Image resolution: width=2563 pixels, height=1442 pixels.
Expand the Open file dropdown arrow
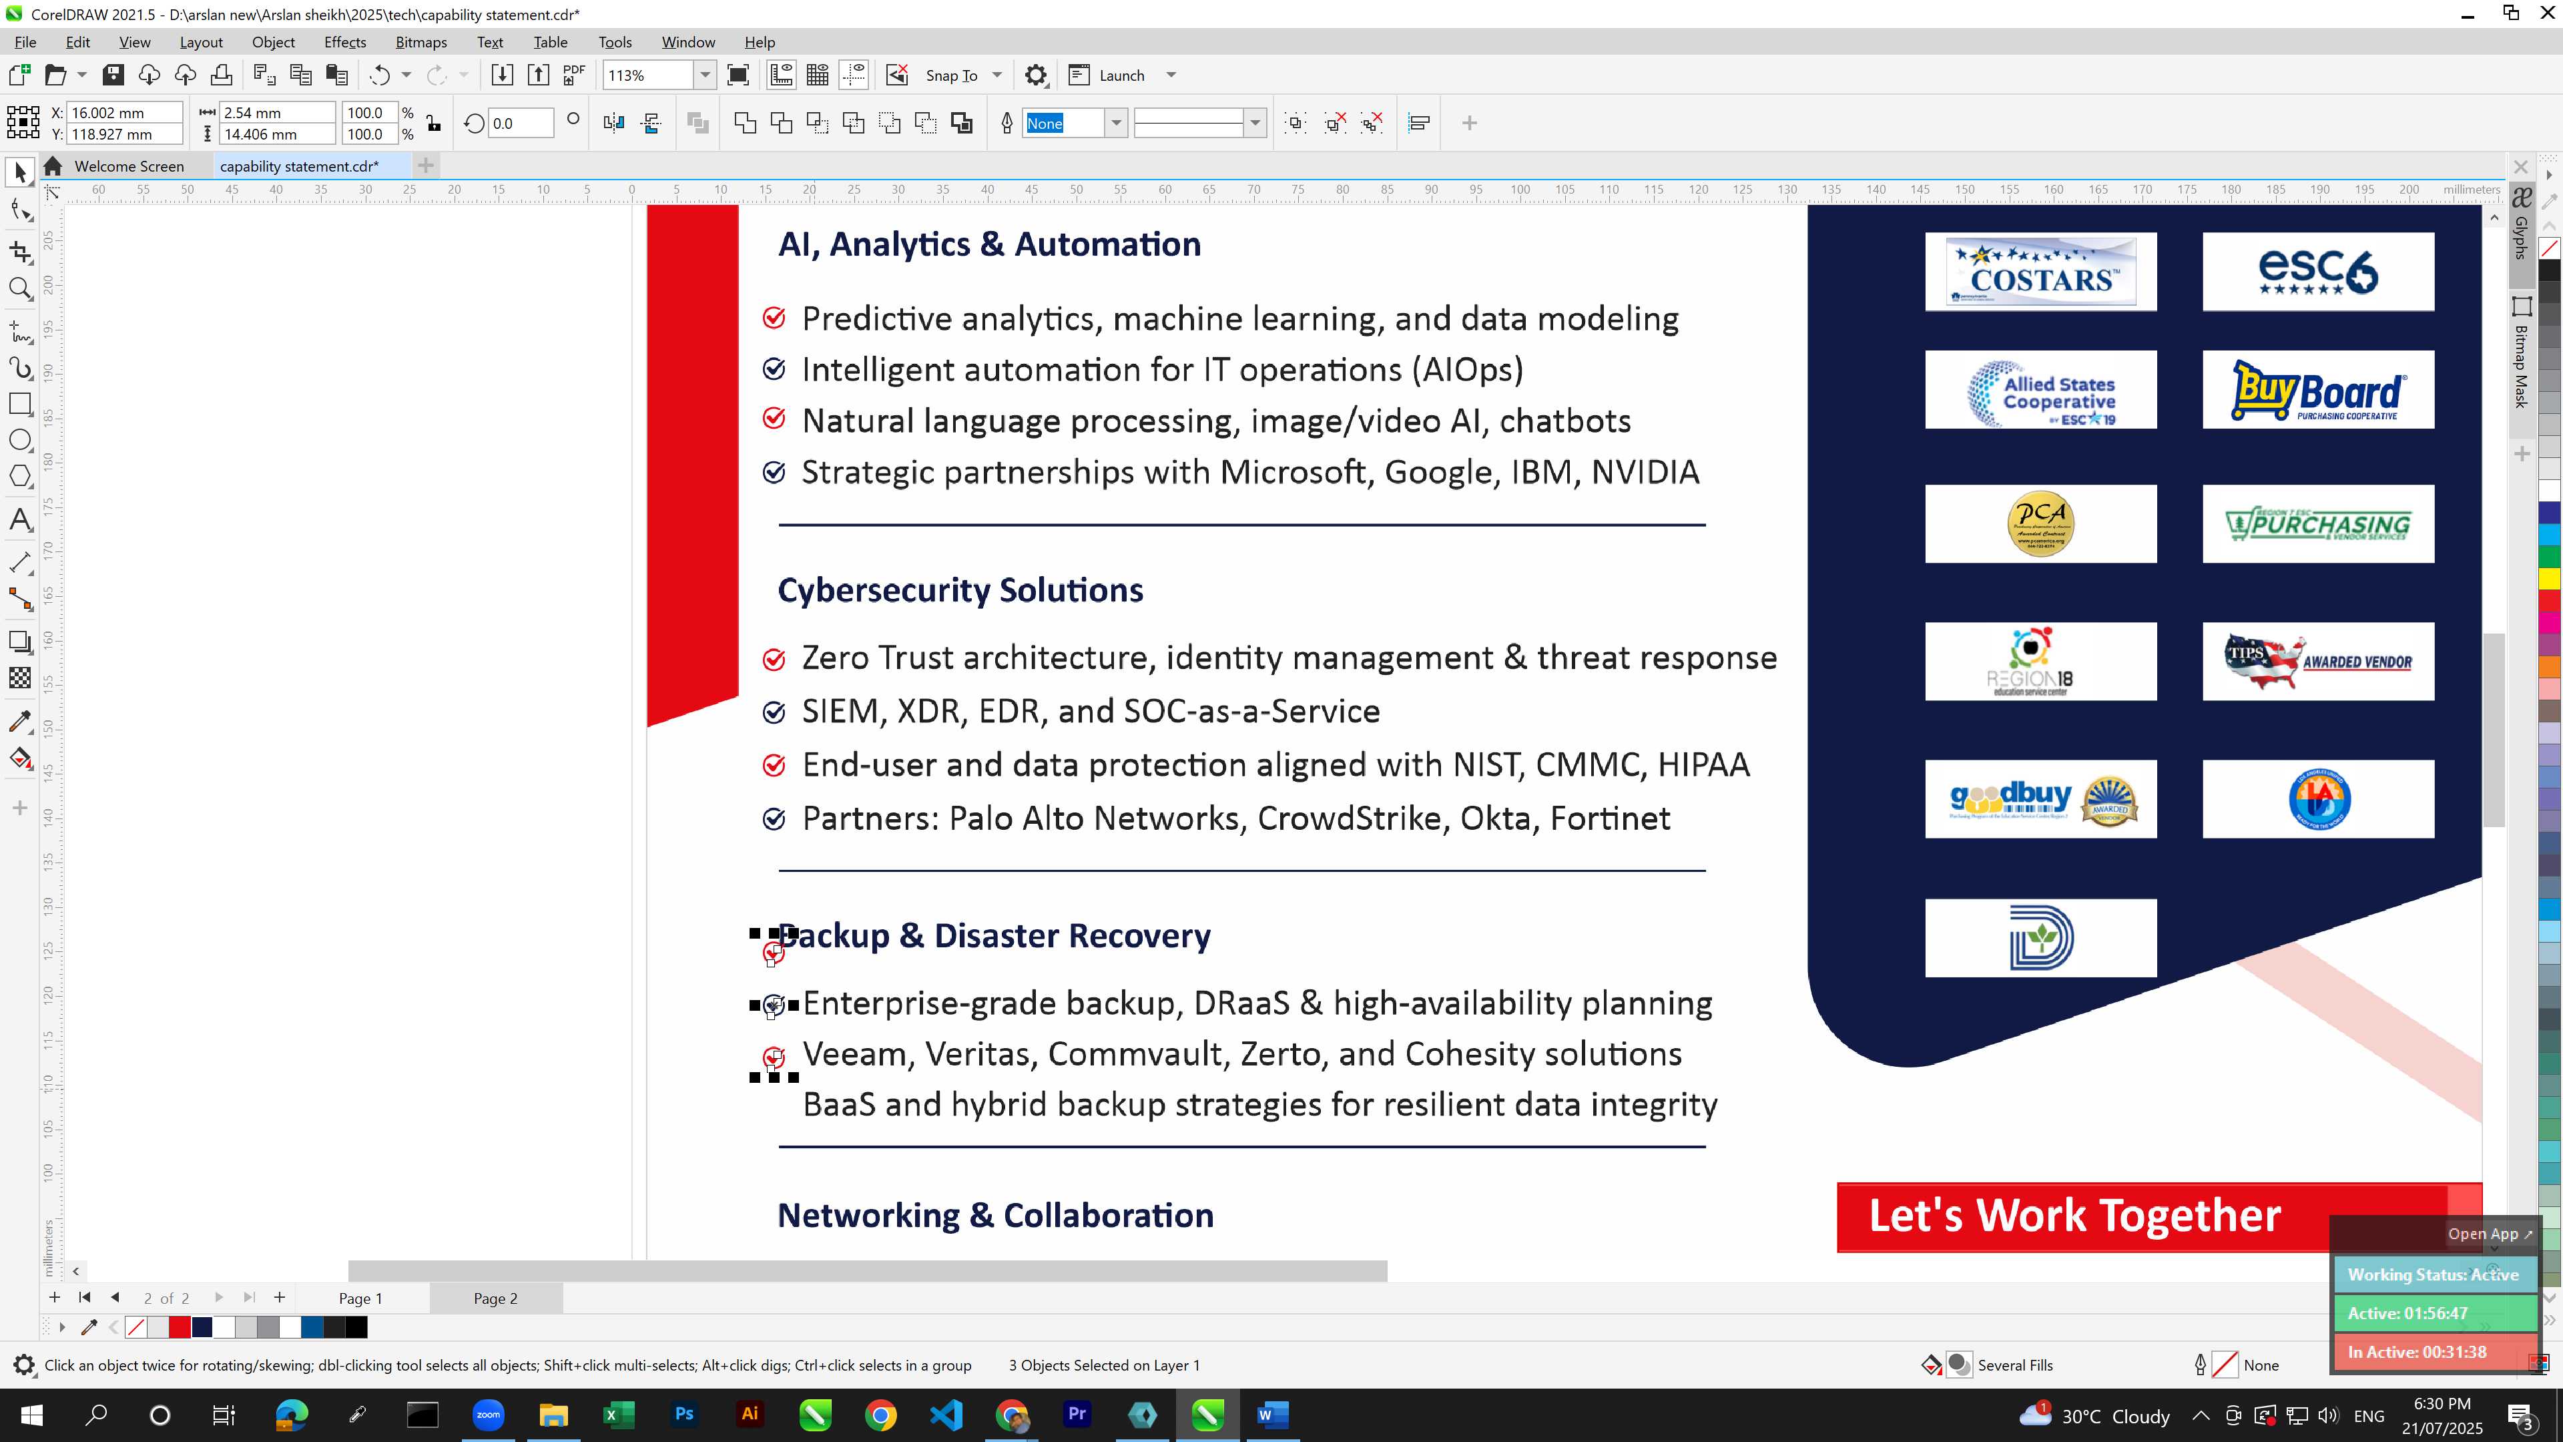coord(81,75)
